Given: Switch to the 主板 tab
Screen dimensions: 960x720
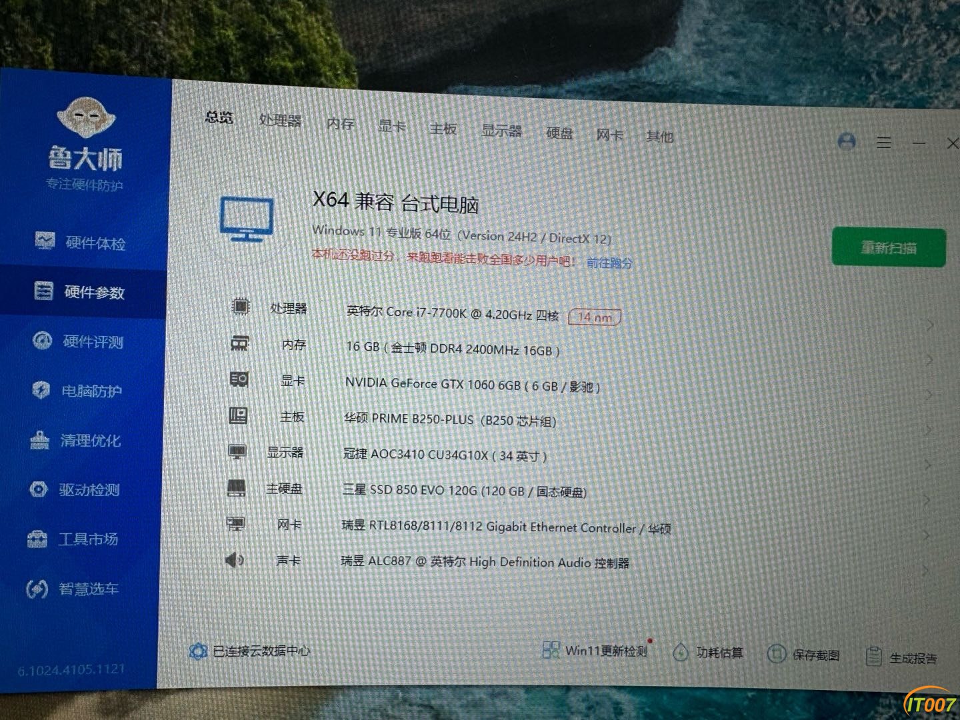Looking at the screenshot, I should (443, 129).
